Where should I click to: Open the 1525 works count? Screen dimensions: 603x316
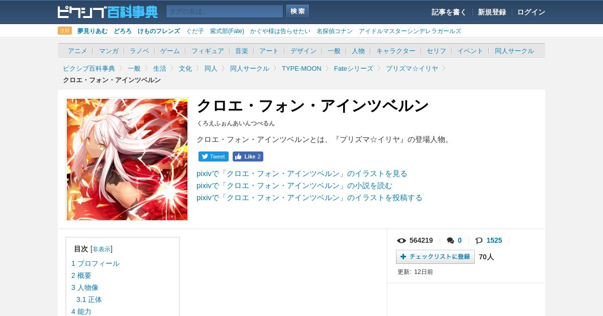tap(494, 240)
